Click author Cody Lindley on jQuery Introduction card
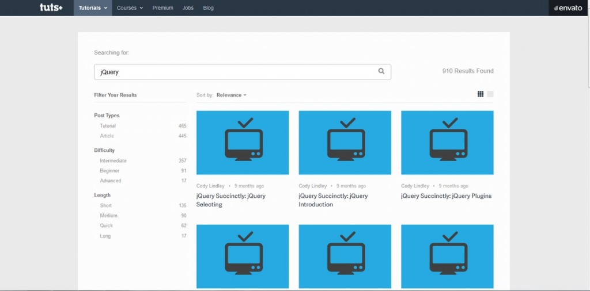 pos(313,186)
